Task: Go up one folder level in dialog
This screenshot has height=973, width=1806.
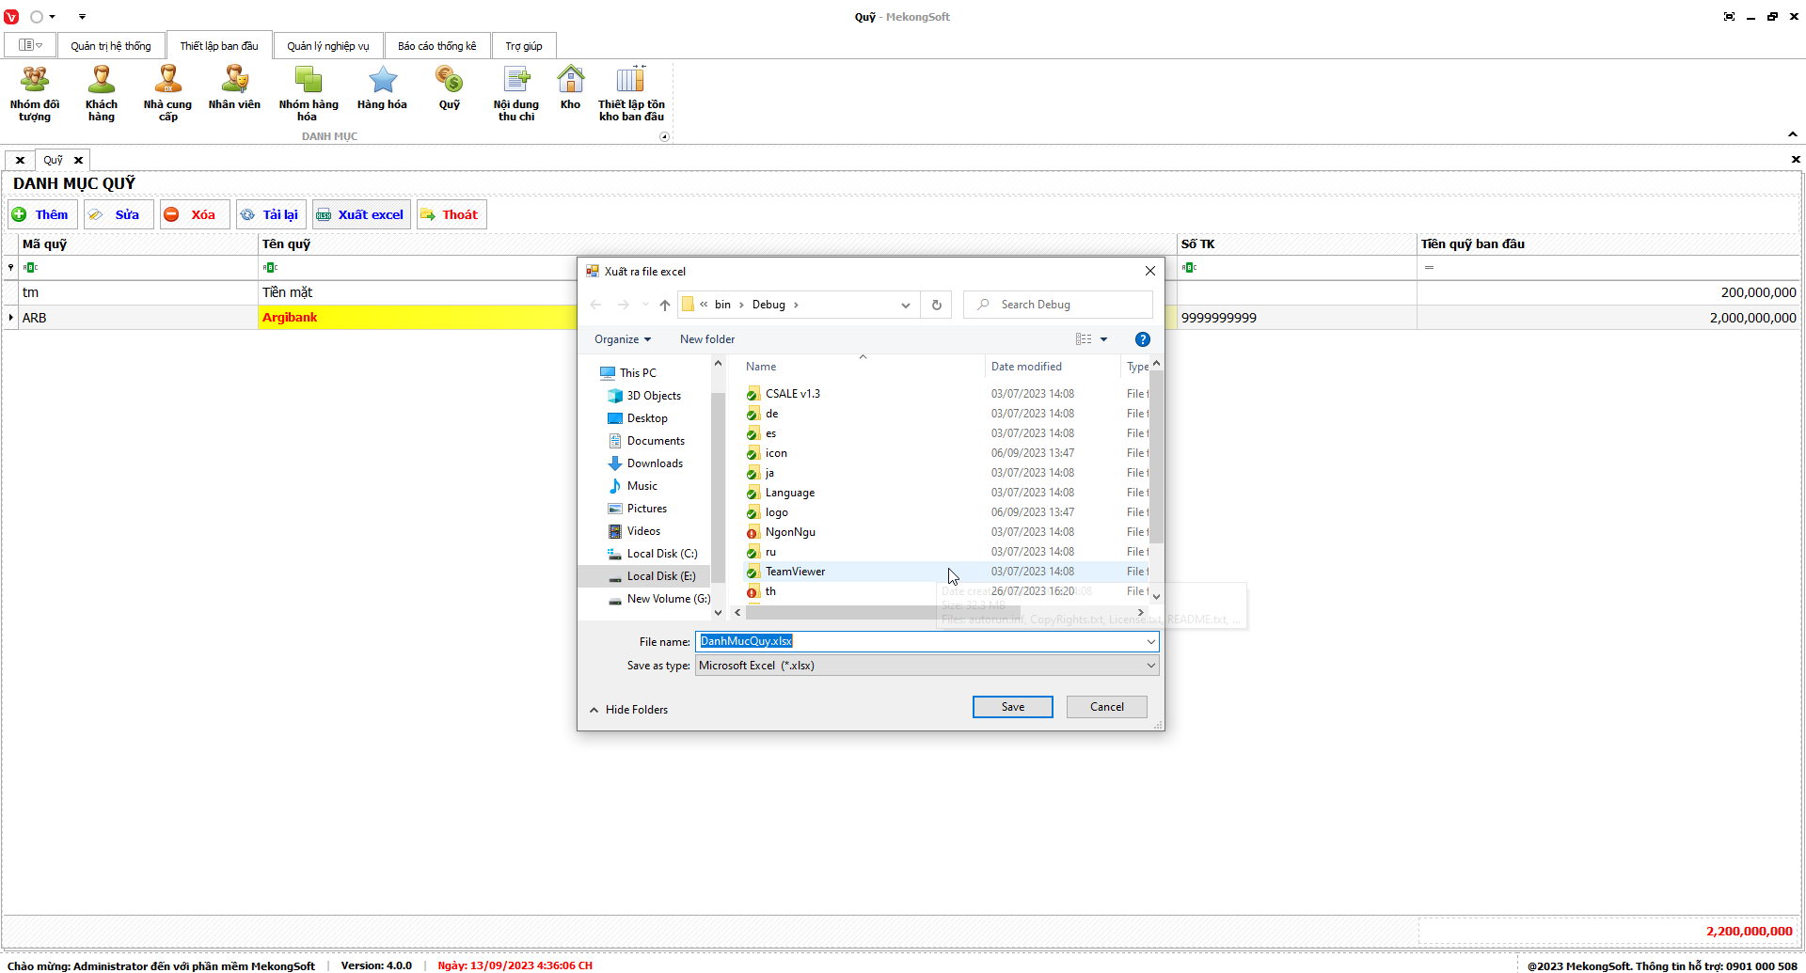Action: point(665,305)
